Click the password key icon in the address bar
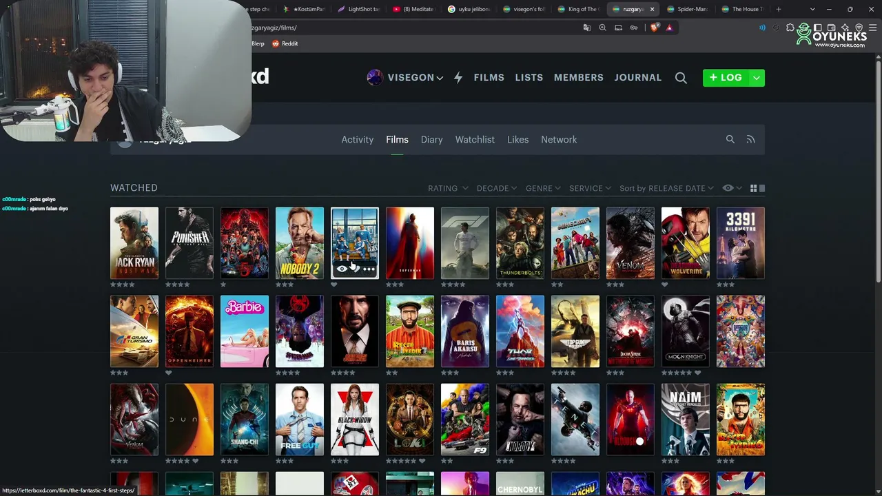Image resolution: width=882 pixels, height=496 pixels. (x=634, y=28)
